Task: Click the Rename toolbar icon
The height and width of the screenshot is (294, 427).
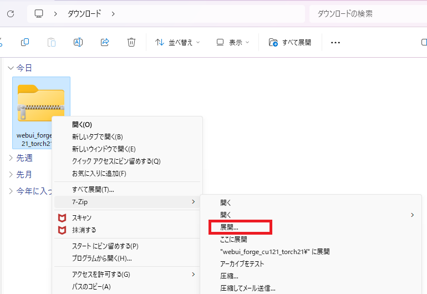Action: pos(78,42)
